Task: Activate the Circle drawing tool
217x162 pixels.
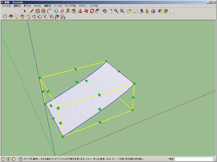Action: pos(43,11)
